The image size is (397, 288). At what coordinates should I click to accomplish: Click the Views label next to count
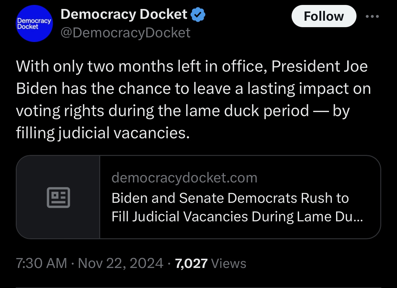[228, 264]
